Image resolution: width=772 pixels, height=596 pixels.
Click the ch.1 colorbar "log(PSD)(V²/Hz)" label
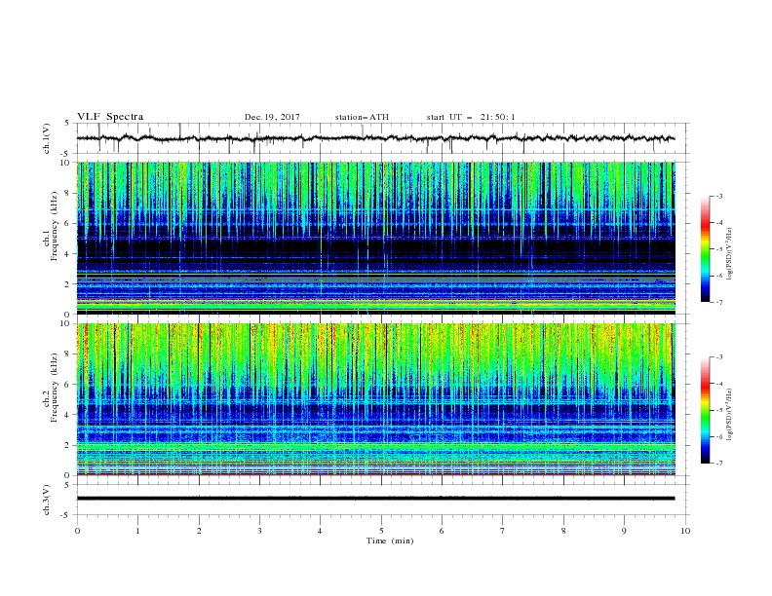click(x=730, y=254)
